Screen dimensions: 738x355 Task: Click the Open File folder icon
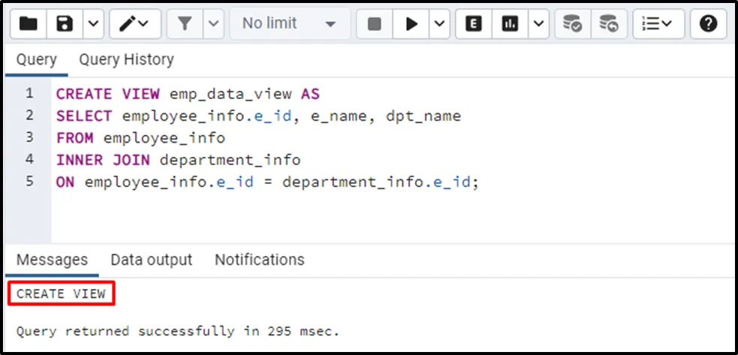(29, 24)
